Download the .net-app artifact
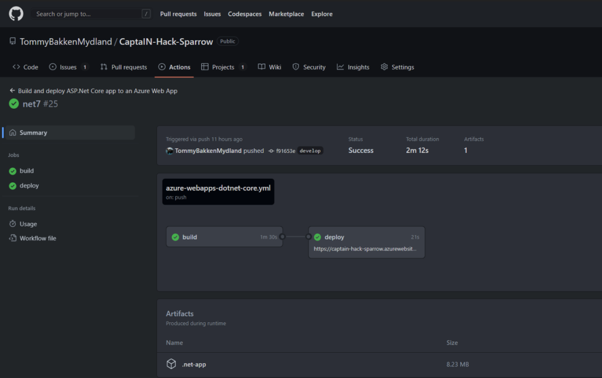This screenshot has height=378, width=602. 194,364
